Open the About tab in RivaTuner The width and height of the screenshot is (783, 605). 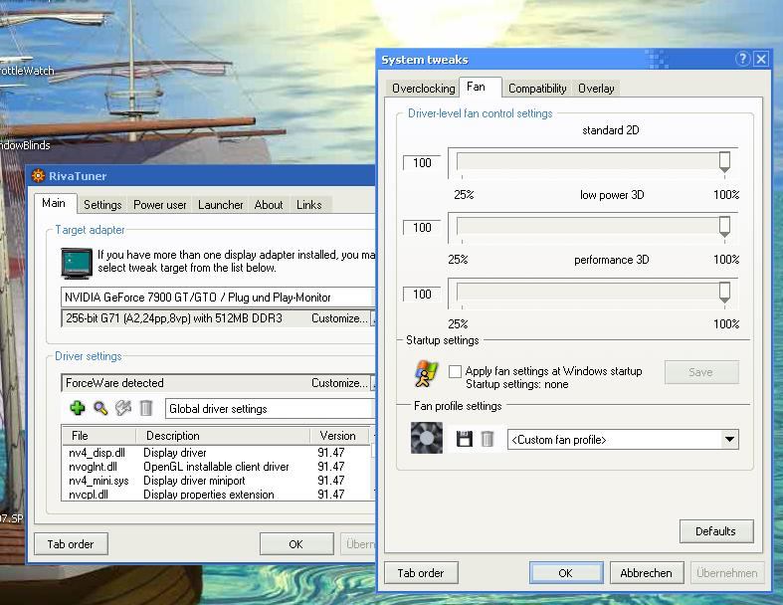point(269,205)
